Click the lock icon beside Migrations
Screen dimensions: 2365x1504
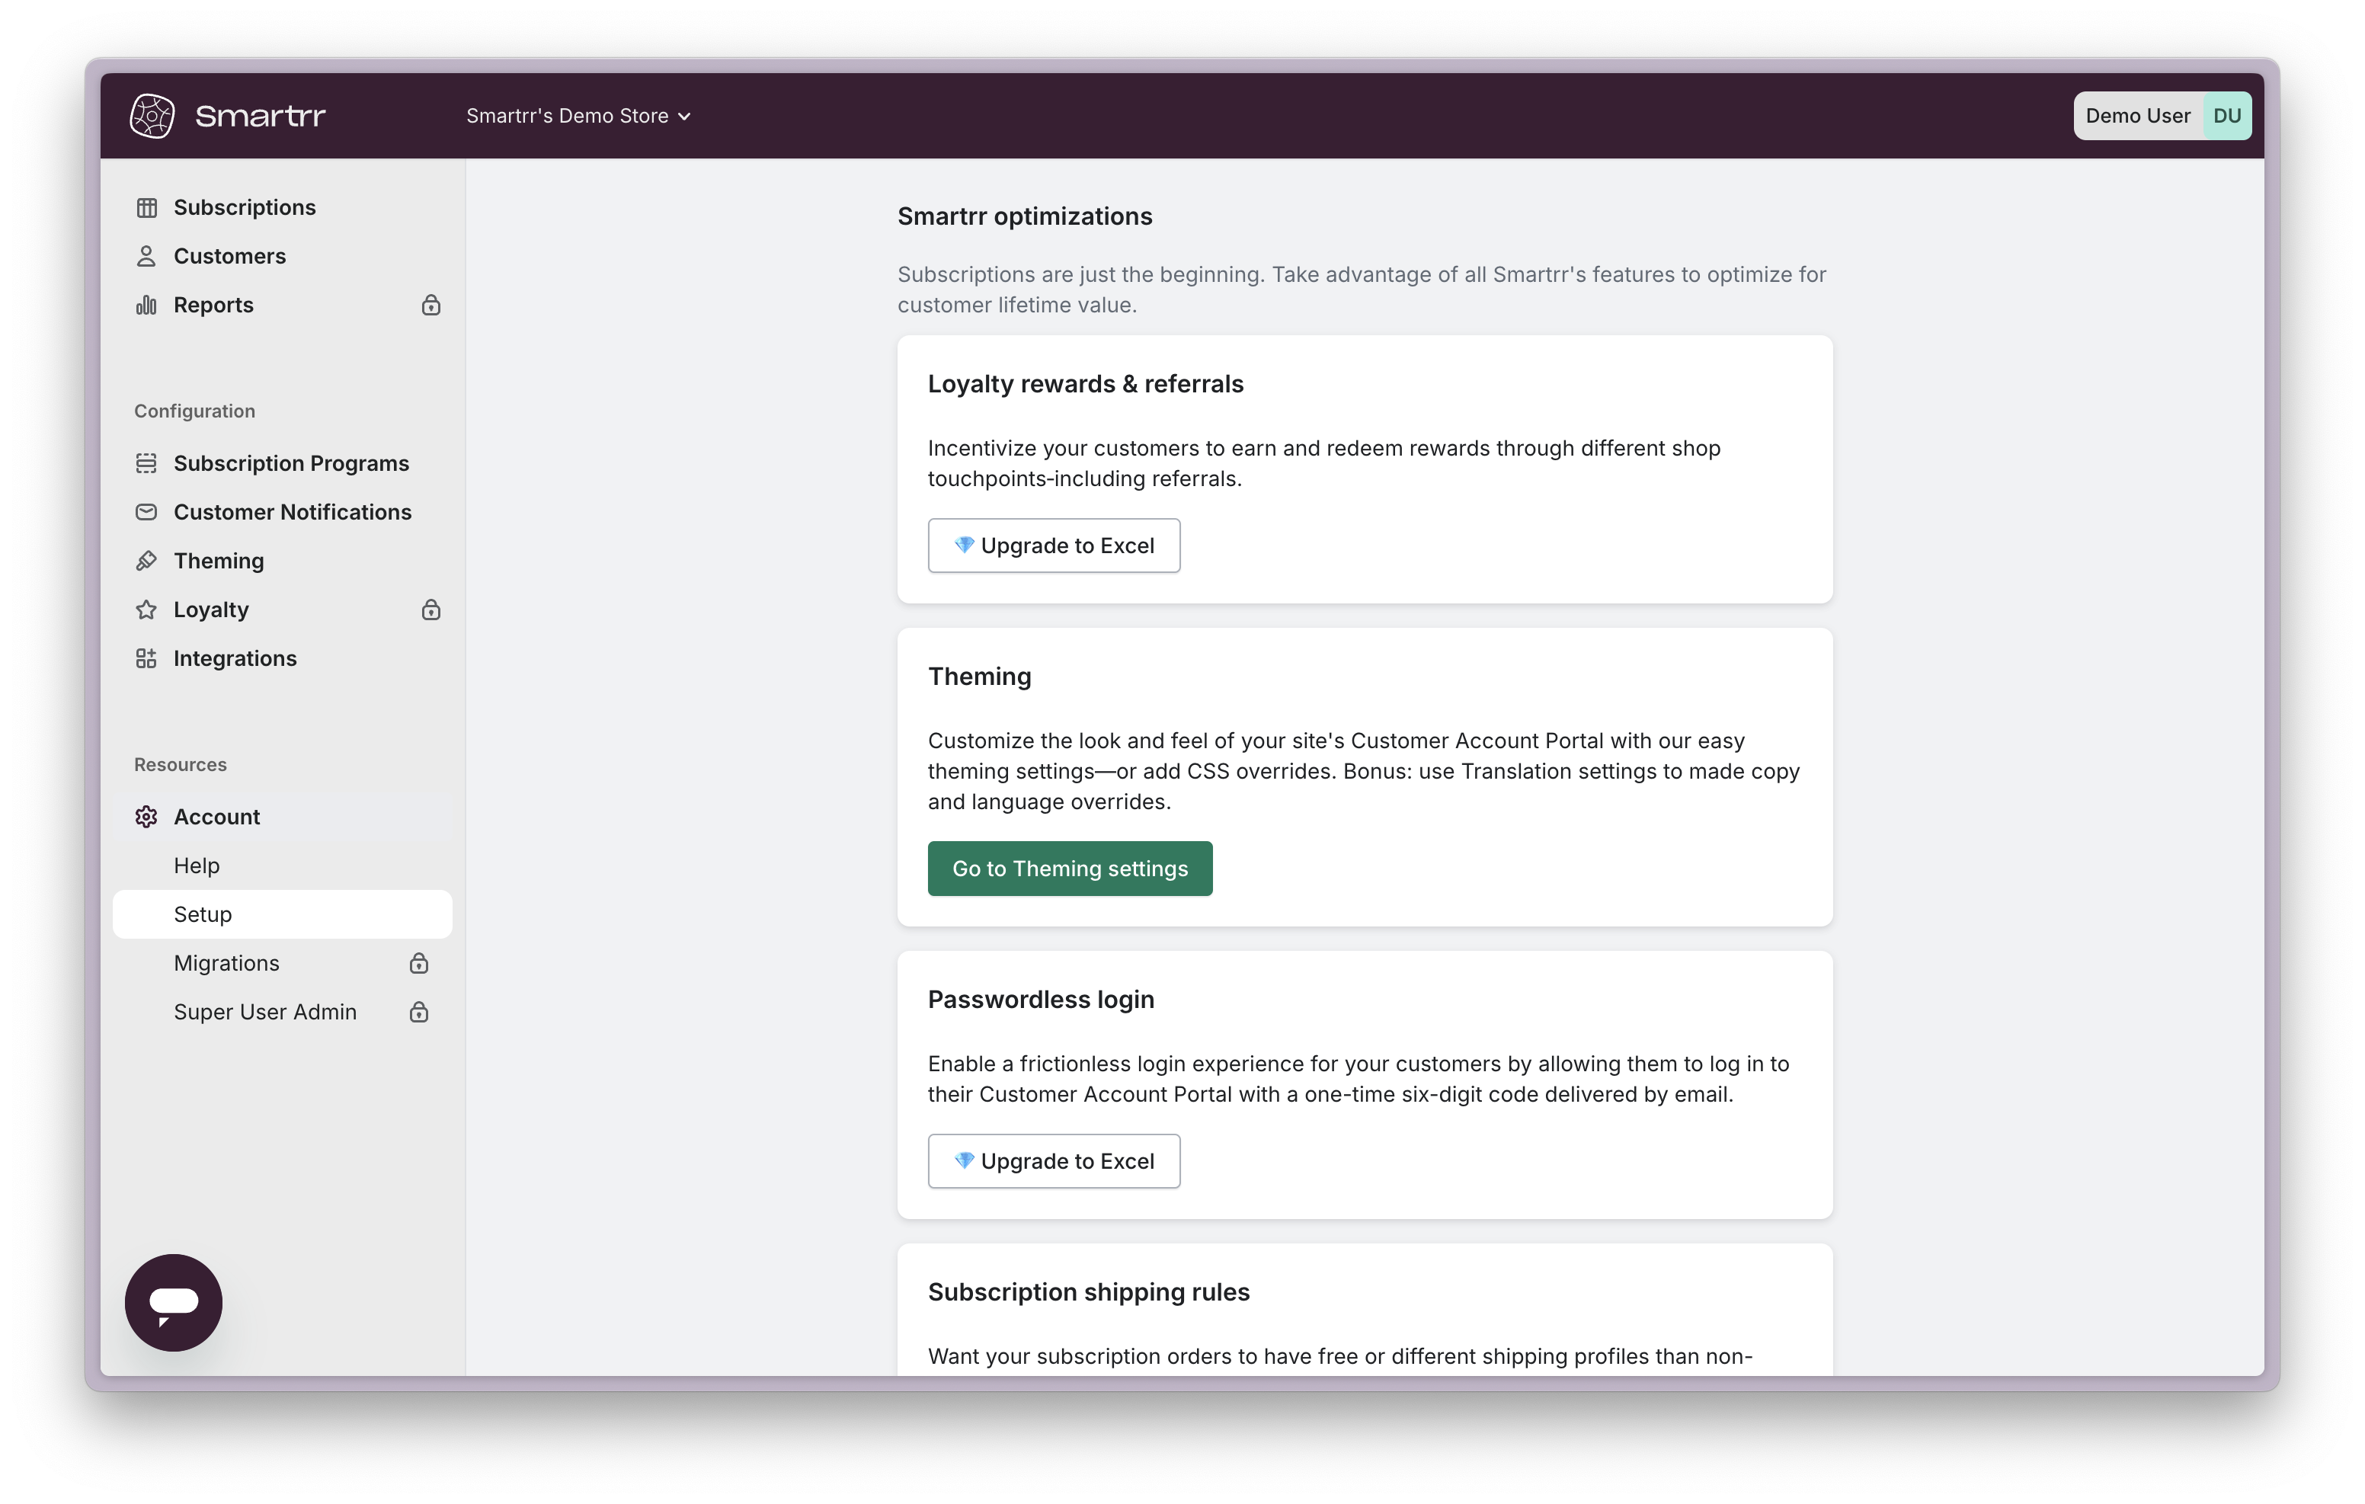click(419, 963)
